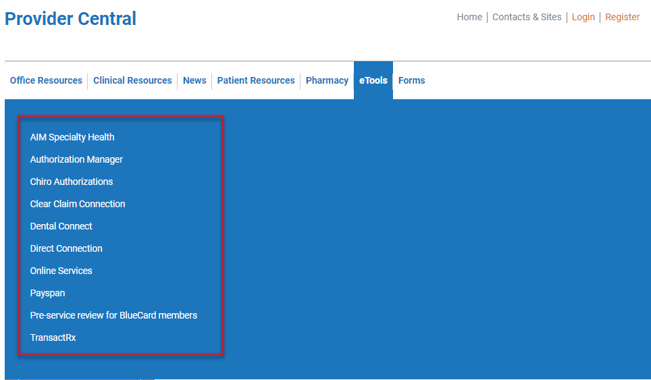Open Direct Connection
Screen dimensions: 651x380
[x=66, y=248]
